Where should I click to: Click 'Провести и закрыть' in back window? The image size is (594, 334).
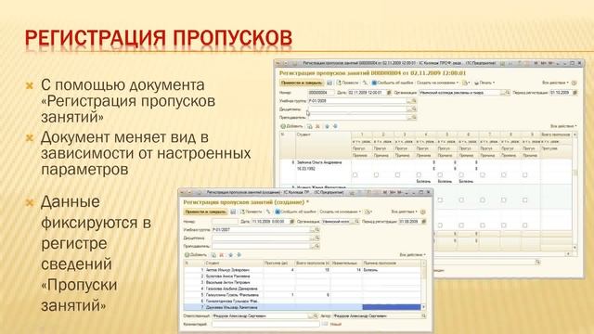click(x=302, y=83)
